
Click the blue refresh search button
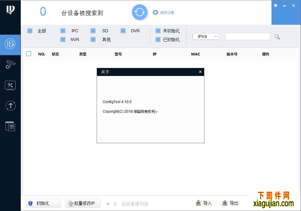coord(140,12)
